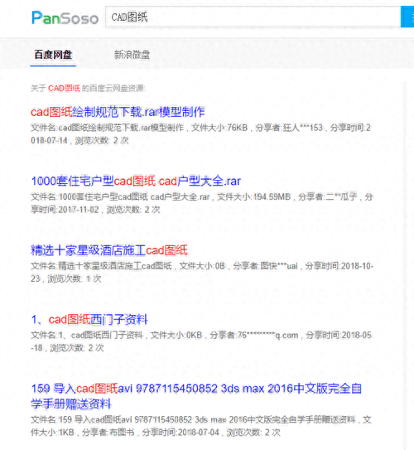This screenshot has width=414, height=450.
Task: Click the description mentioning 分享者:图快***uai
Action: click(x=202, y=272)
